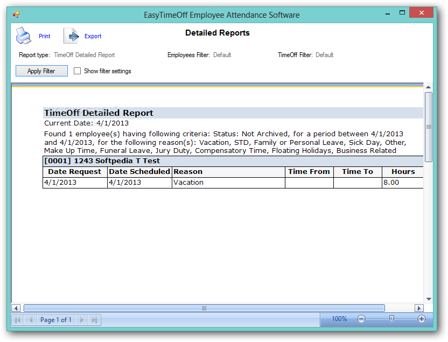Viewport: 448px width, 342px height.
Task: Click the Date Request column header
Action: pos(75,172)
